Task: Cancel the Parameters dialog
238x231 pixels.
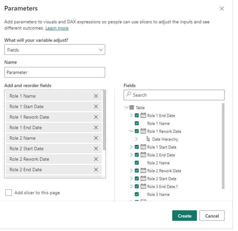Action: point(212,216)
